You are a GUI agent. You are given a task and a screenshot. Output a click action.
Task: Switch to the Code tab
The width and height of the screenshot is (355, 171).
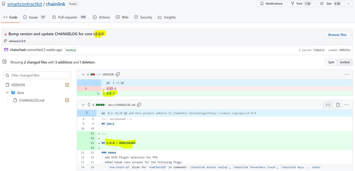[x=10, y=17]
